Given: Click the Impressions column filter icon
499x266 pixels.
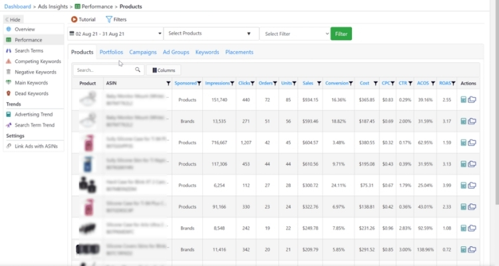Looking at the screenshot, I should point(232,83).
